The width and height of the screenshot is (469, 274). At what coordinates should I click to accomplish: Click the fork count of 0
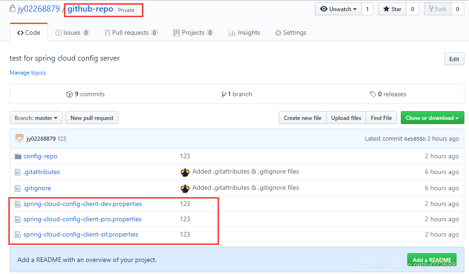tap(457, 9)
